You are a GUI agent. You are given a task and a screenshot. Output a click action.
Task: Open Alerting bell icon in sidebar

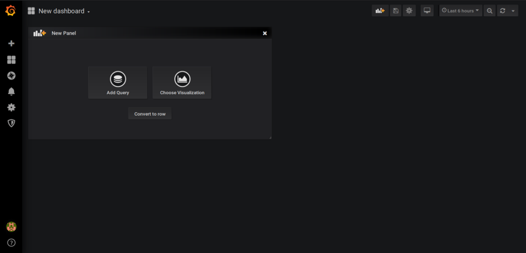pos(11,91)
